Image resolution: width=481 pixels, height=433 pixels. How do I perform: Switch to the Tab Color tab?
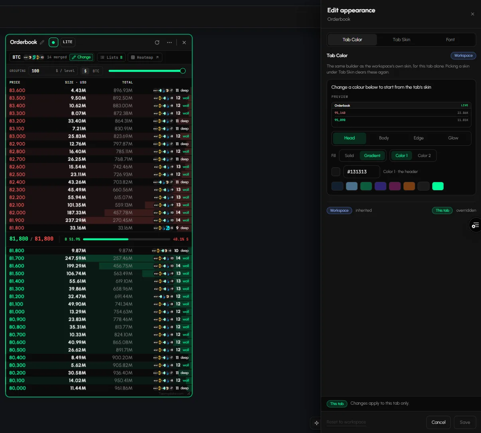point(352,40)
